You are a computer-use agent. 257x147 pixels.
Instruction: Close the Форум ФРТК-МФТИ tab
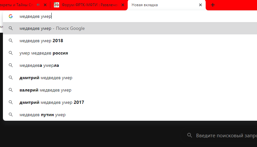tap(122, 5)
